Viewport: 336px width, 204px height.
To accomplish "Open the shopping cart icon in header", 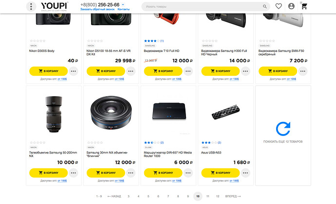I will pyautogui.click(x=304, y=6).
